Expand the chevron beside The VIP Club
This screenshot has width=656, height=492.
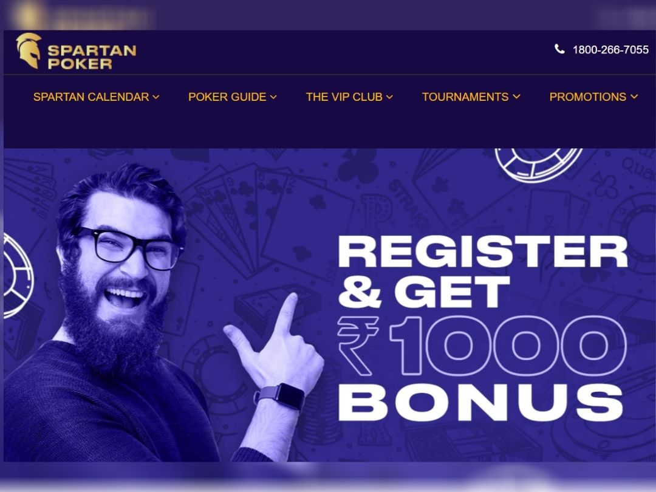tap(389, 97)
